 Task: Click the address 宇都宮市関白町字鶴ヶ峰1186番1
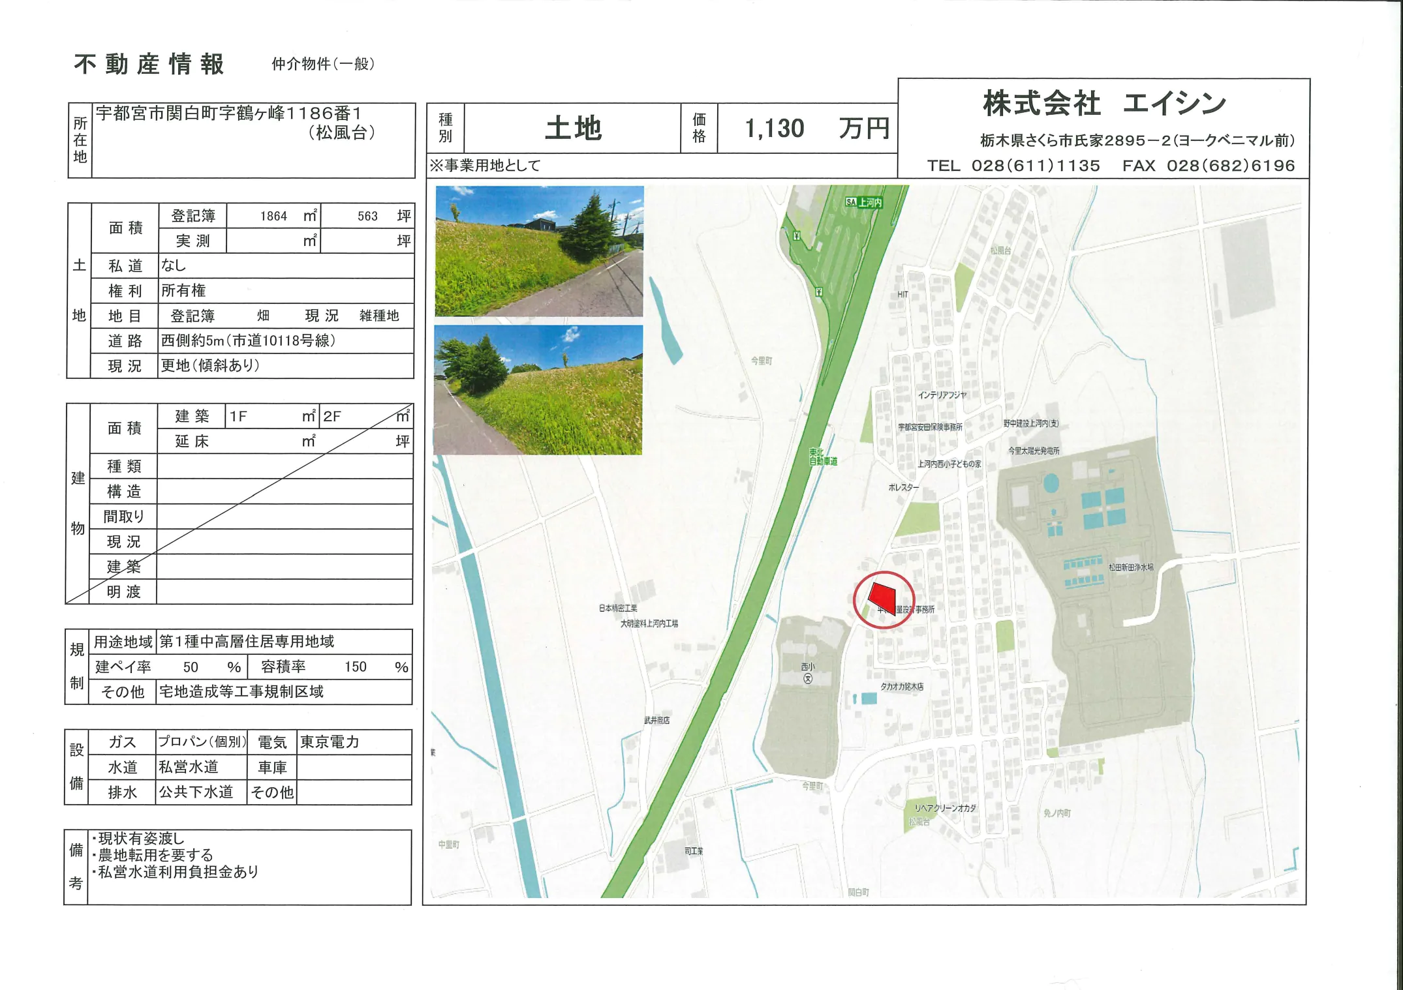[x=228, y=113]
